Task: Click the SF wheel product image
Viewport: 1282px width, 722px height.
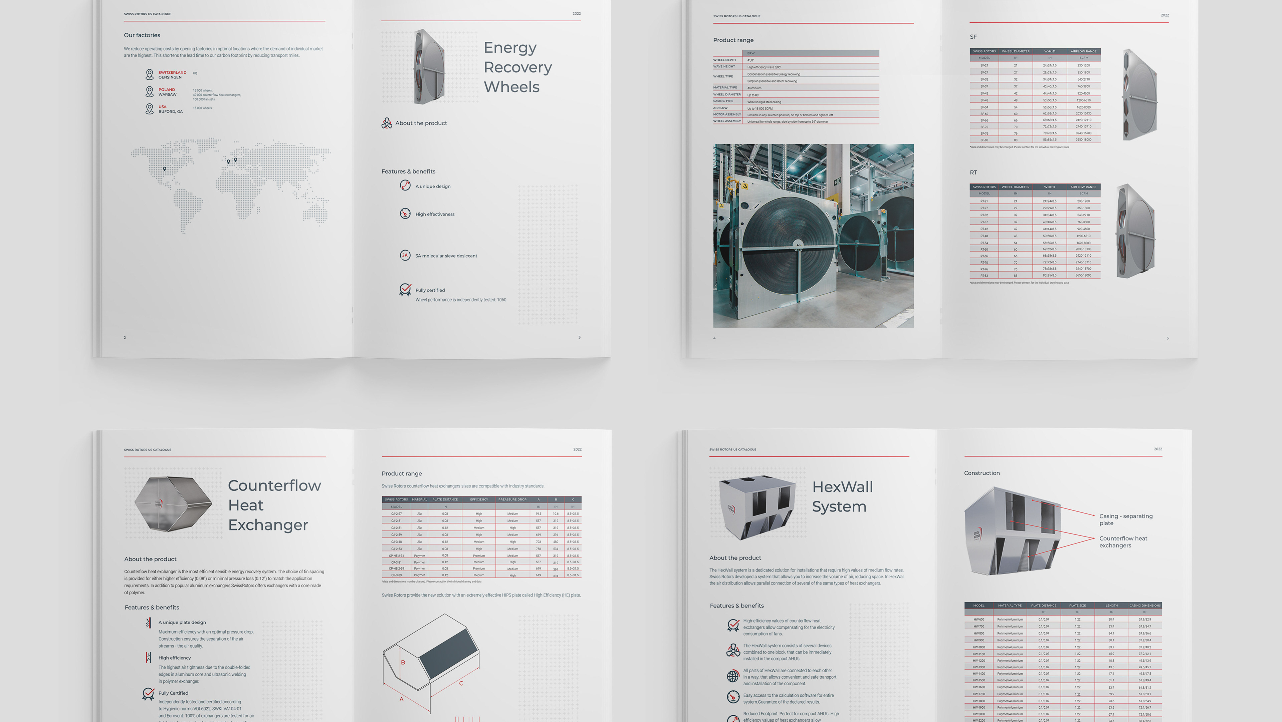Action: (x=1140, y=94)
